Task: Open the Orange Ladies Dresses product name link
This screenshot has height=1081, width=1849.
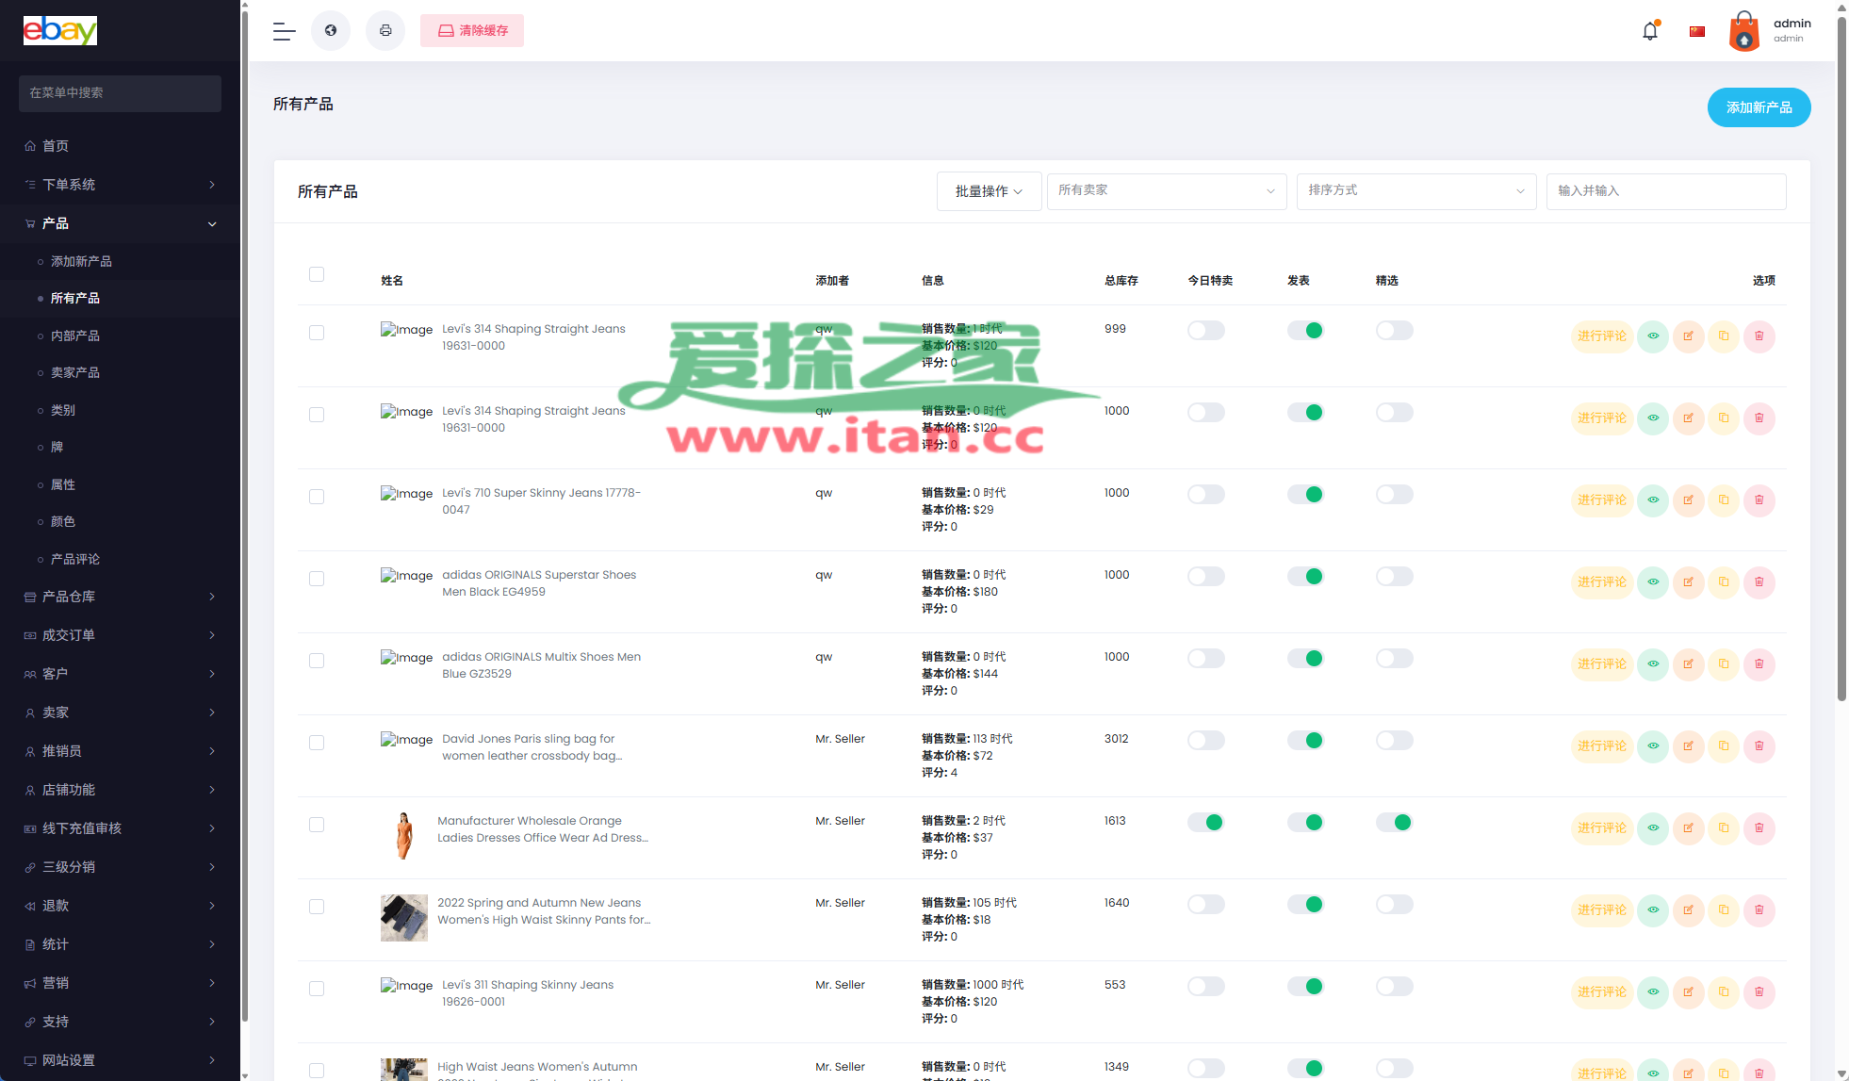Action: pos(543,829)
